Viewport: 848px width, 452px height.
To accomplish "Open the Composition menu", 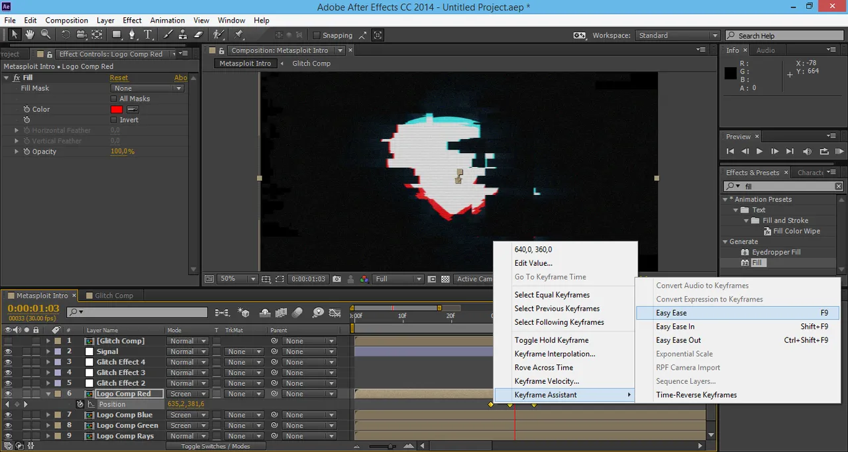I will point(66,21).
